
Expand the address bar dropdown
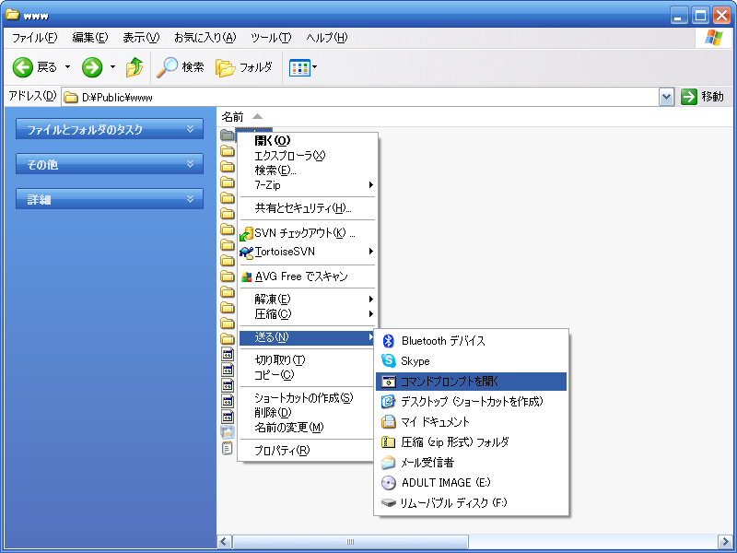coord(666,98)
